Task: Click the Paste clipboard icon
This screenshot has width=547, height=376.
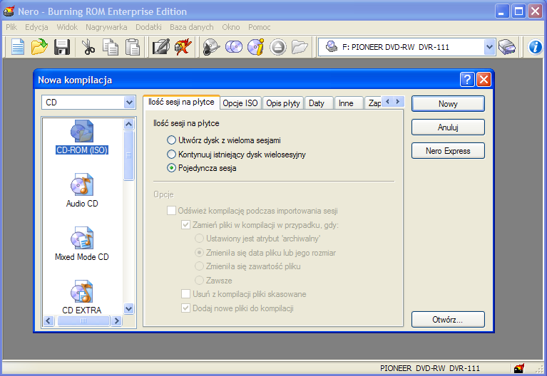Action: (x=133, y=47)
